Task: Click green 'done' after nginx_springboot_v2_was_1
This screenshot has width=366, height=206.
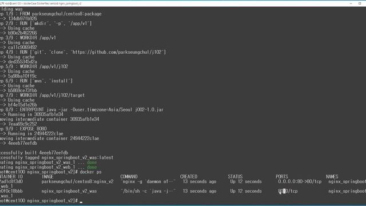Action: tap(91, 163)
